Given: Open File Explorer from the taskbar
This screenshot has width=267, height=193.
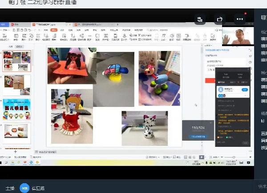Looking at the screenshot, I should point(12,163).
